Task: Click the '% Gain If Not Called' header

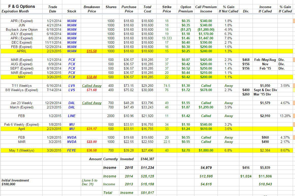Action: point(228,9)
